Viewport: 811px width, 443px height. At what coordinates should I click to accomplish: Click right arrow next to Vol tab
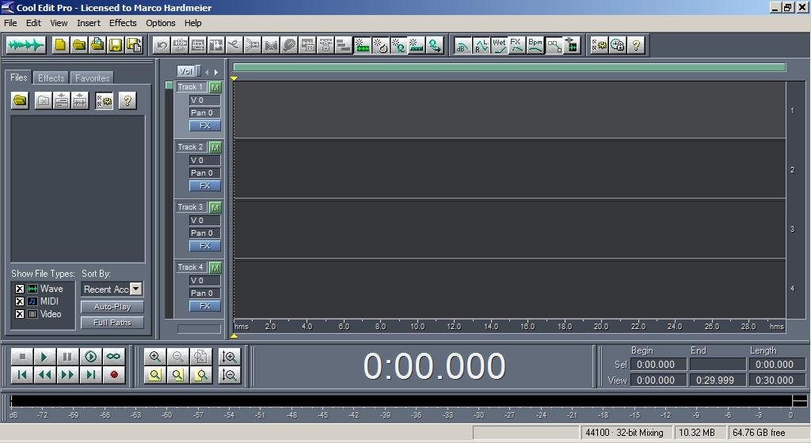point(216,72)
